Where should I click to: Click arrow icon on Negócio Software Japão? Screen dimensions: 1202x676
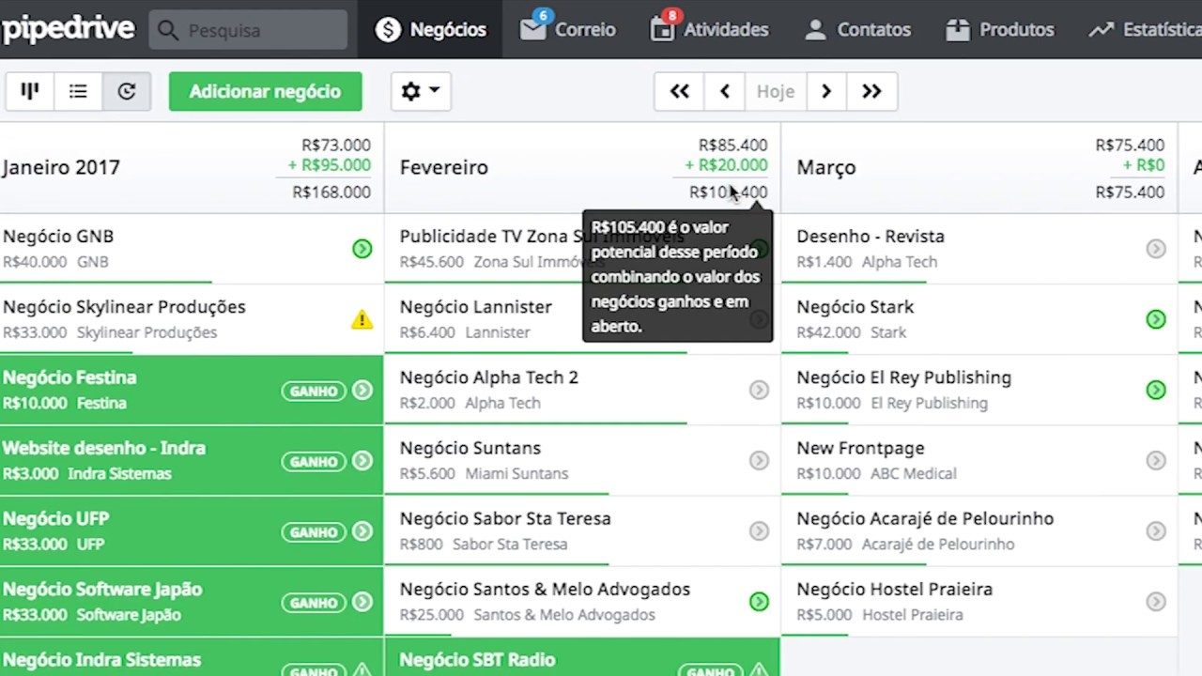362,601
